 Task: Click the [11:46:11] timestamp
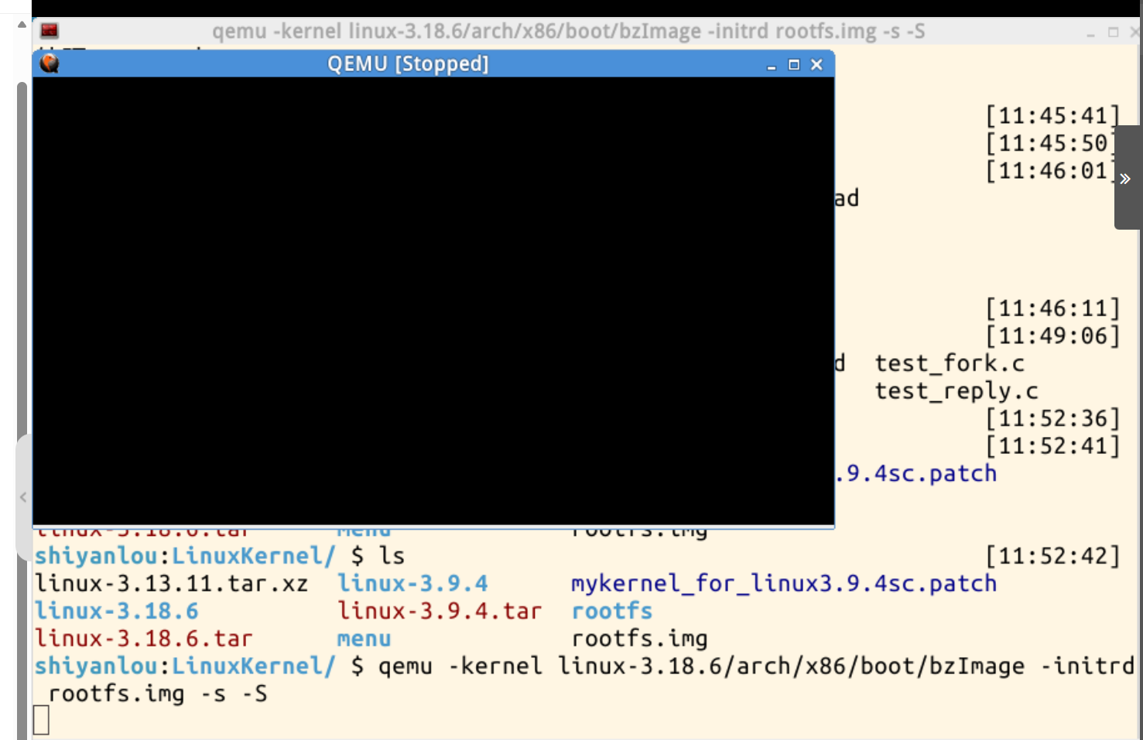[1053, 309]
